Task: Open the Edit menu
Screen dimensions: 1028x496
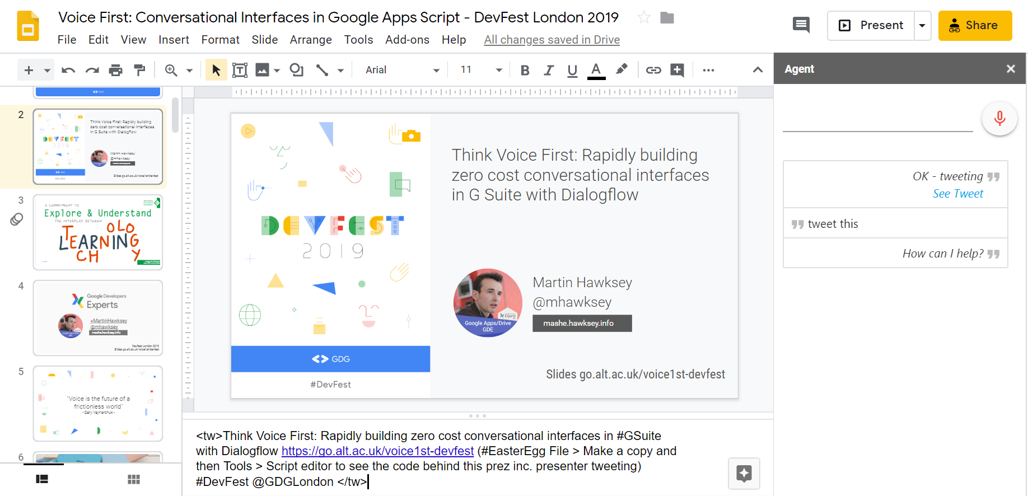Action: pyautogui.click(x=99, y=40)
